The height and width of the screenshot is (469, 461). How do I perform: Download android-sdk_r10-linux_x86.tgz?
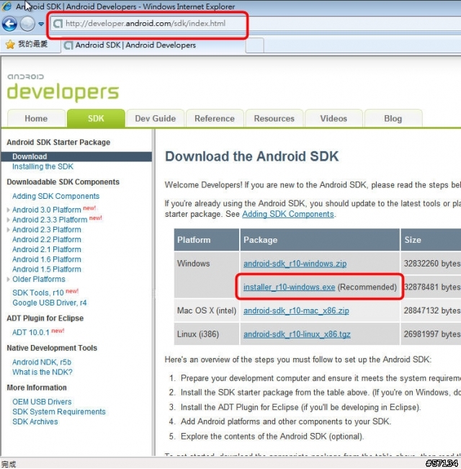point(297,334)
